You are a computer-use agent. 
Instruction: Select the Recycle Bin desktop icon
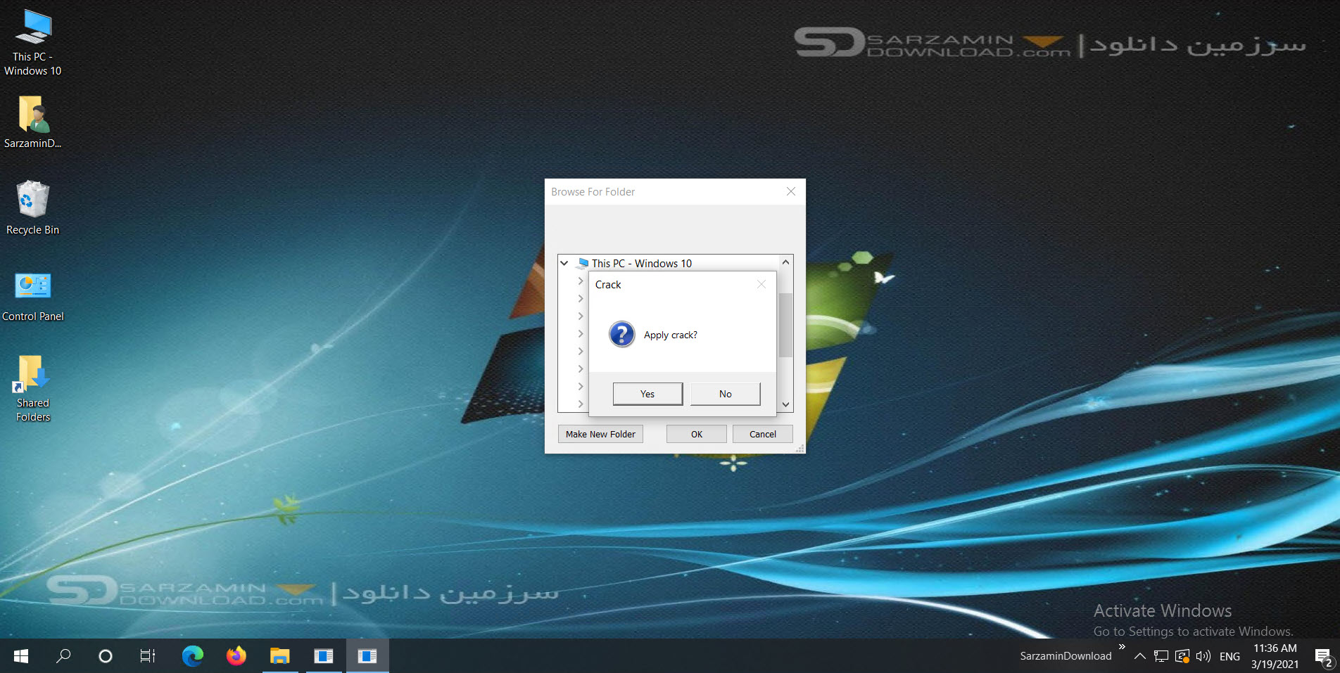pyautogui.click(x=32, y=208)
